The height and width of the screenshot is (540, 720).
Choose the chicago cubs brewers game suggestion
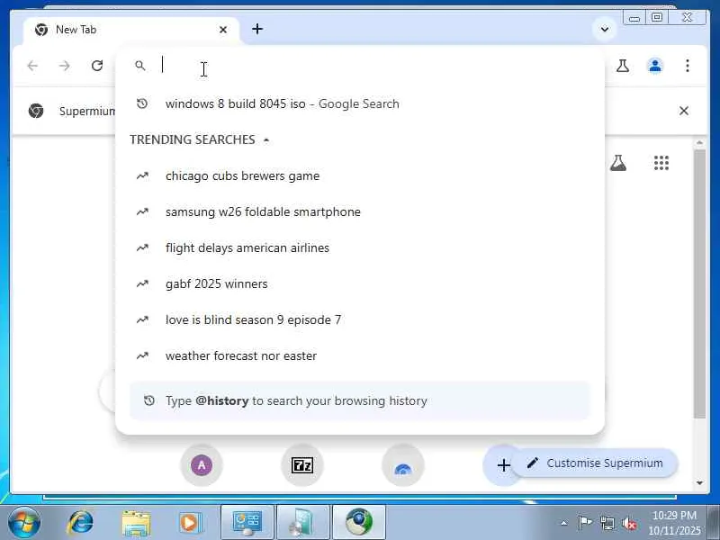tap(359, 175)
